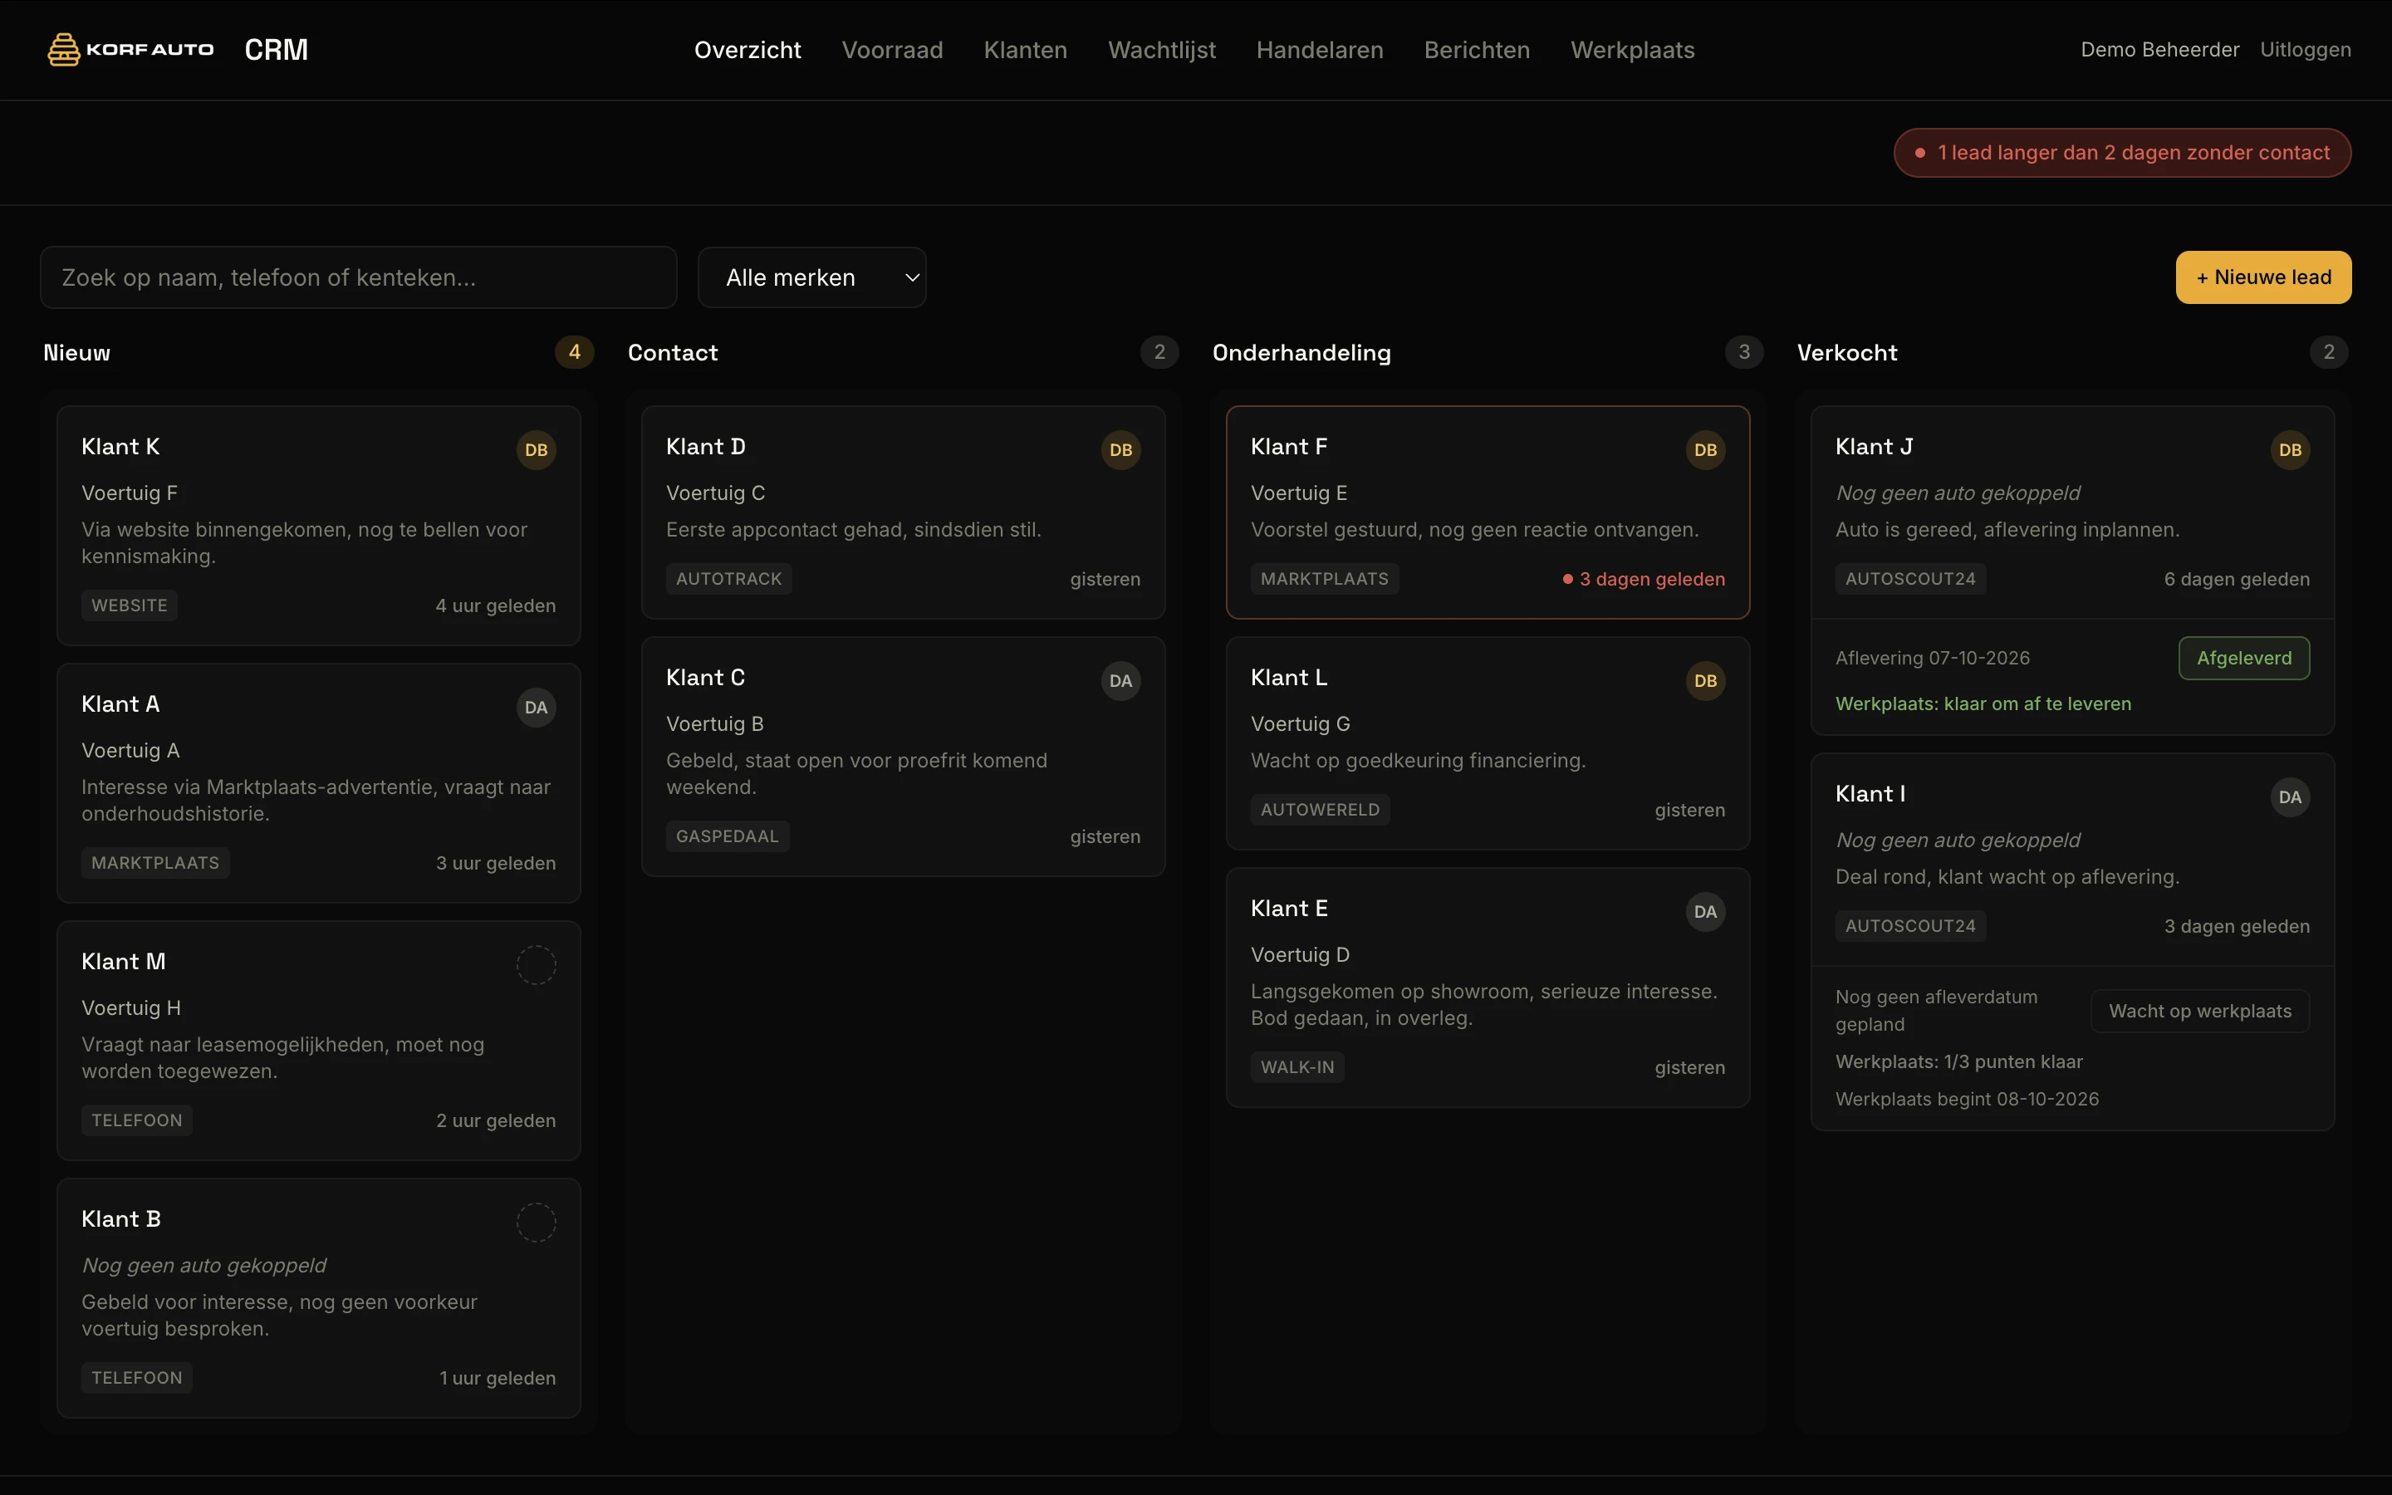Click the DA avatar on Klant E card

point(1705,912)
